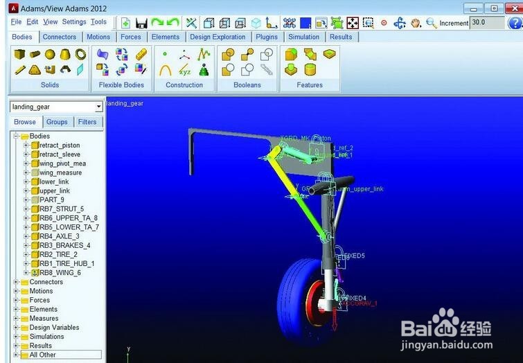
Task: Create a torus solid
Action: click(80, 54)
